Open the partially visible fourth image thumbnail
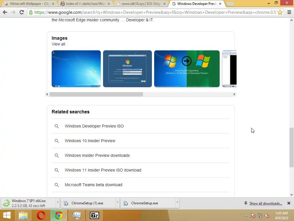The height and width of the screenshot is (221, 294). [x=229, y=69]
